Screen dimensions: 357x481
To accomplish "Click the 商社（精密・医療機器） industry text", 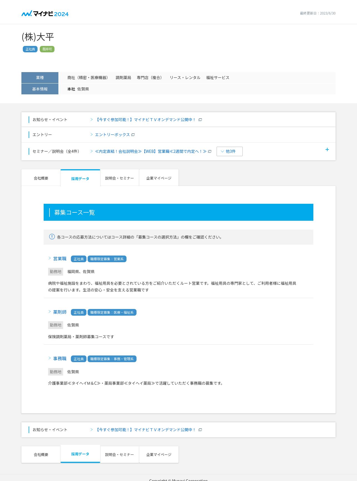I will [88, 78].
